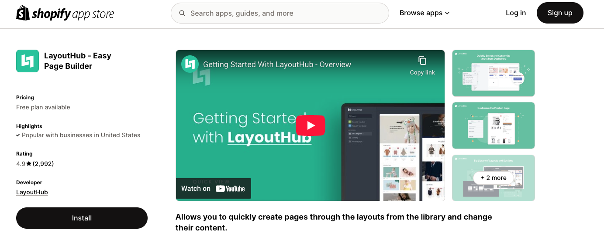604x237 pixels.
Task: Click the LayoutHub - Easy Page Builder title
Action: [78, 61]
